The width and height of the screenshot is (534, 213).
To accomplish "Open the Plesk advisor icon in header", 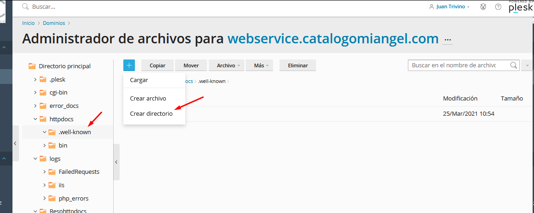I will coord(483,7).
